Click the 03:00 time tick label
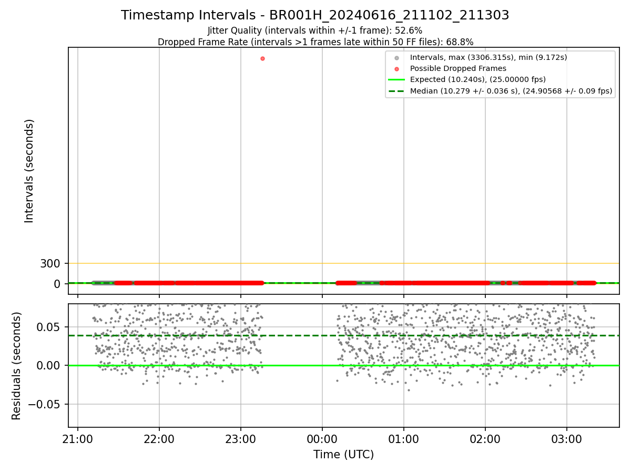This screenshot has width=631, height=473. [567, 439]
